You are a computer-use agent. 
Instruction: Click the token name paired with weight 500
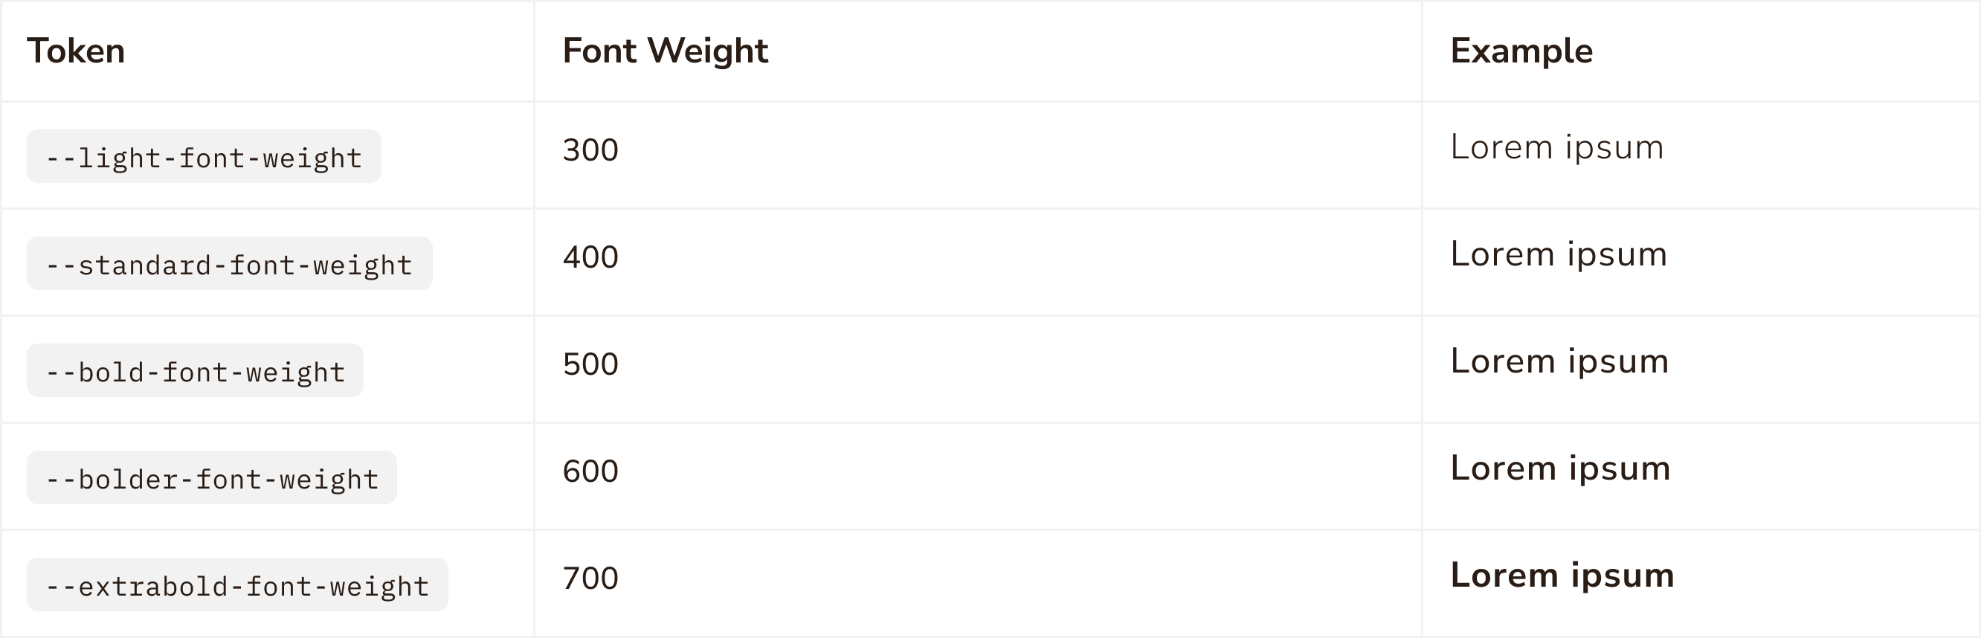[x=196, y=370]
